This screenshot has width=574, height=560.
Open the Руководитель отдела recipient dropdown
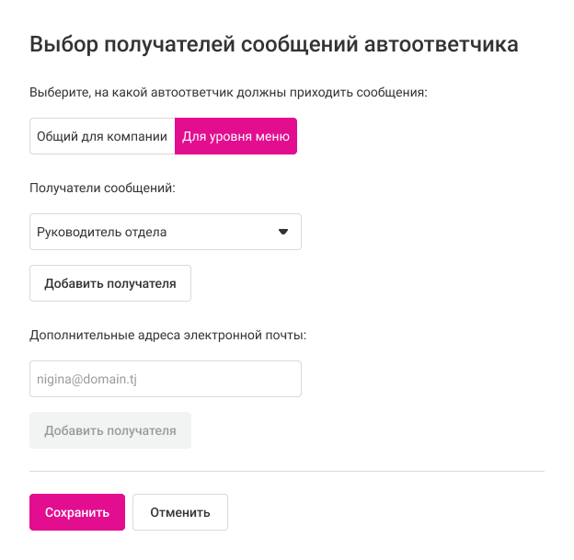point(166,232)
